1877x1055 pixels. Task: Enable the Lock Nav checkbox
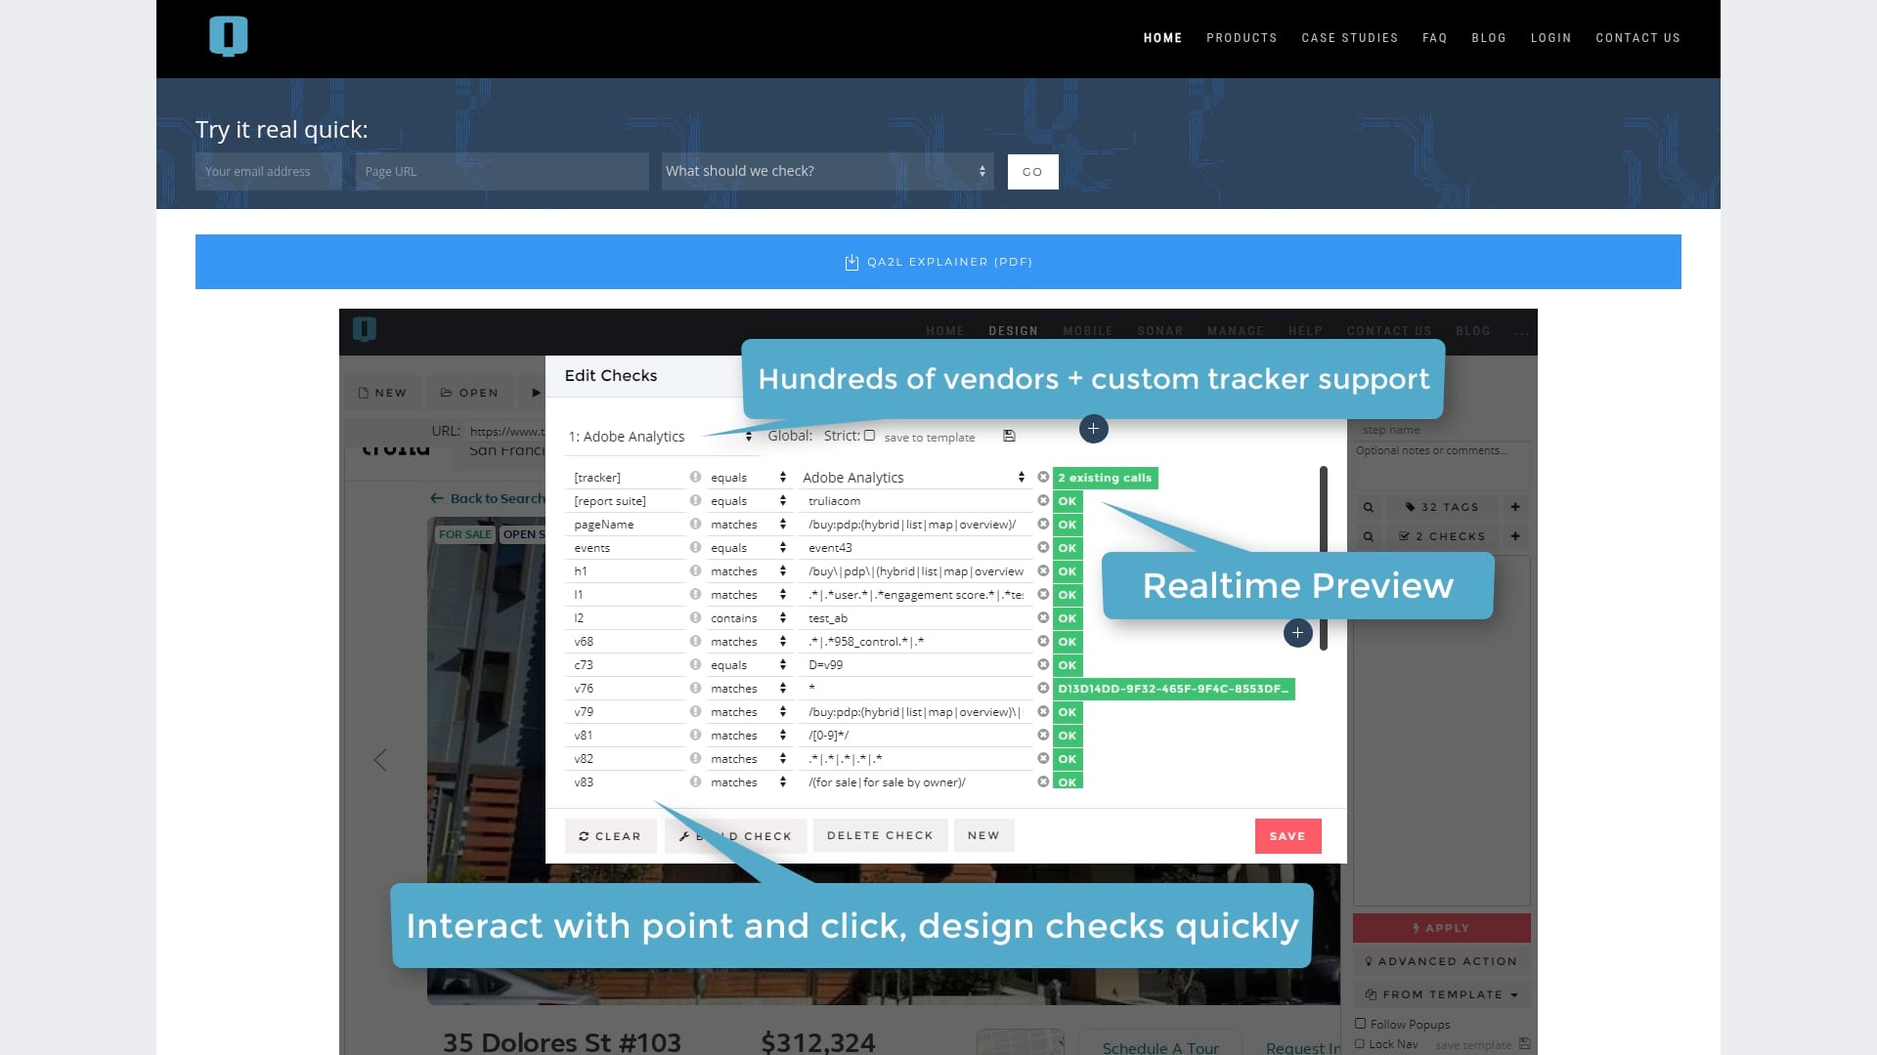point(1360,1043)
